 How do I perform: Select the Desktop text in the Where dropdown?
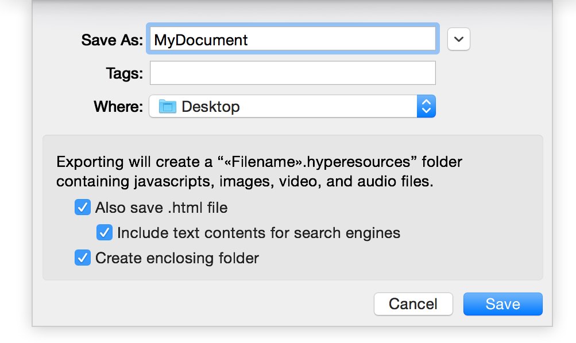[x=211, y=107]
